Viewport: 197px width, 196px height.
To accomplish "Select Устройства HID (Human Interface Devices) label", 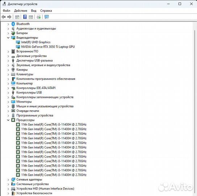I will [x=45, y=189].
